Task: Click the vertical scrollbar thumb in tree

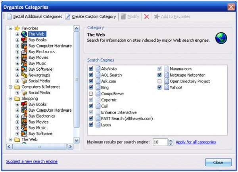Action: pyautogui.click(x=77, y=79)
